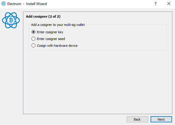175x125 pixels.
Task: Click the "Add a cosigner to your multi-sig wallet" group title
Action: pyautogui.click(x=58, y=25)
